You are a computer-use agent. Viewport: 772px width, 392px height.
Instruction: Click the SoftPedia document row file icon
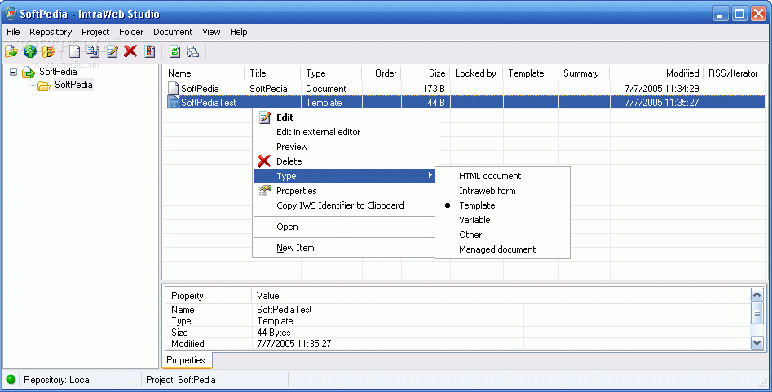click(173, 89)
